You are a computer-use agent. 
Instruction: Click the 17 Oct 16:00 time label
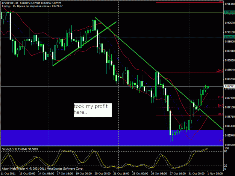(65, 174)
